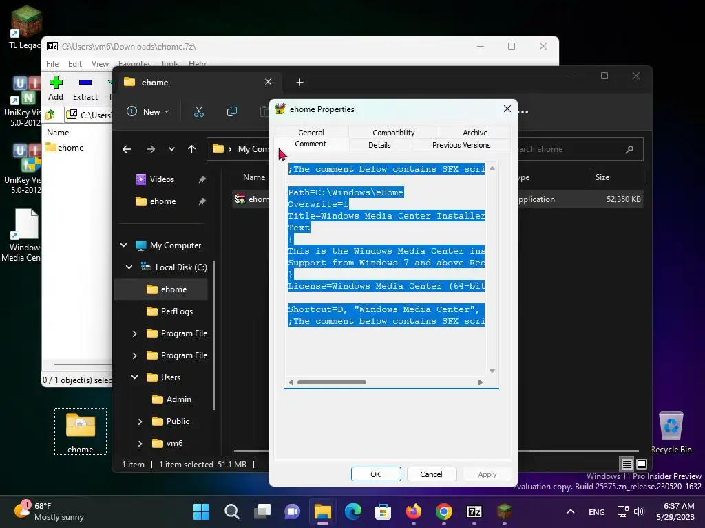Go forward in File Explorer
This screenshot has height=528, width=705.
point(151,149)
